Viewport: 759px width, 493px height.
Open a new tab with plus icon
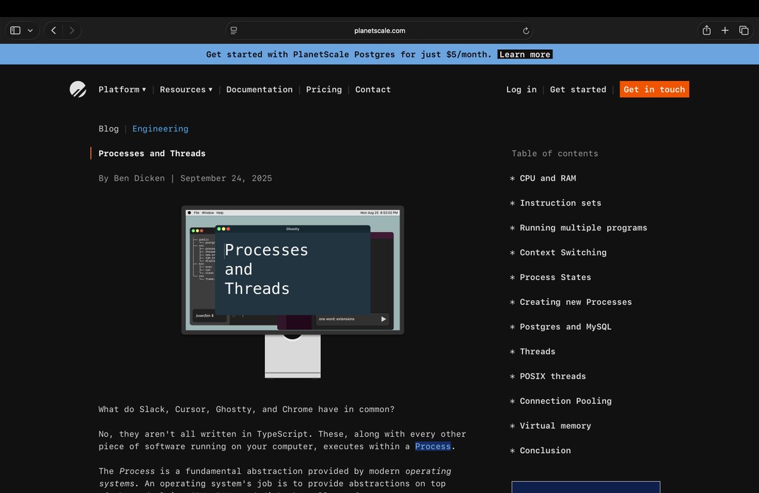(725, 30)
